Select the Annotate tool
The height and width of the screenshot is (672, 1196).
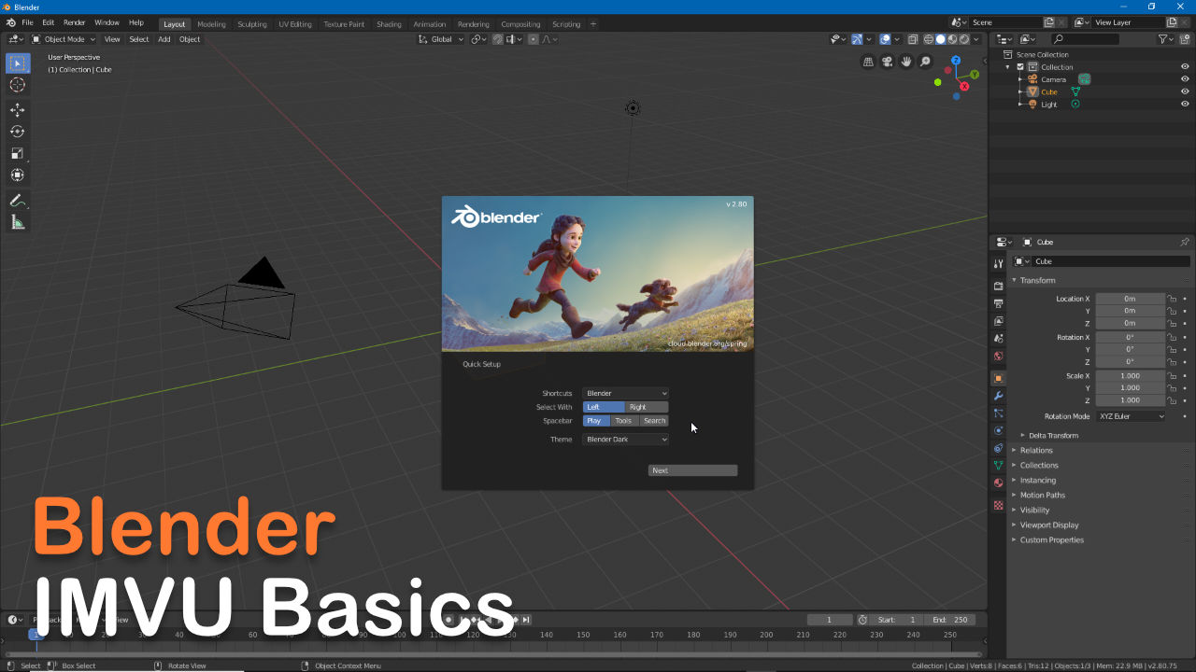pos(18,201)
